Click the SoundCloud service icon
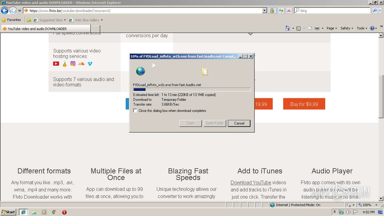The height and width of the screenshot is (216, 384). click(x=81, y=64)
